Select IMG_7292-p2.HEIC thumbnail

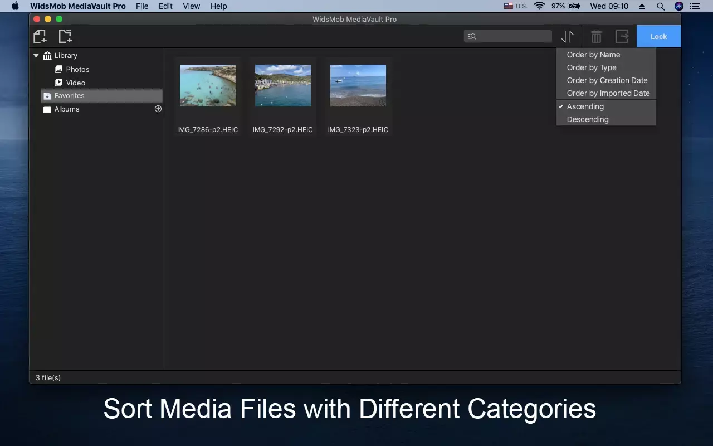tap(282, 85)
